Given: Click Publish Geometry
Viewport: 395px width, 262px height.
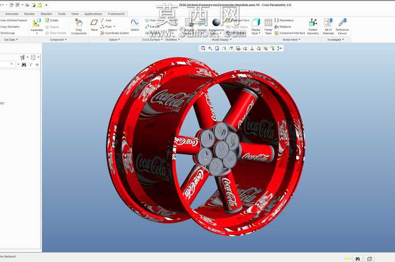Looking at the screenshot, I should [313, 26].
